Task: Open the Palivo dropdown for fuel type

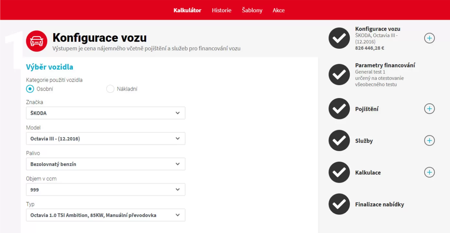Action: tap(106, 164)
